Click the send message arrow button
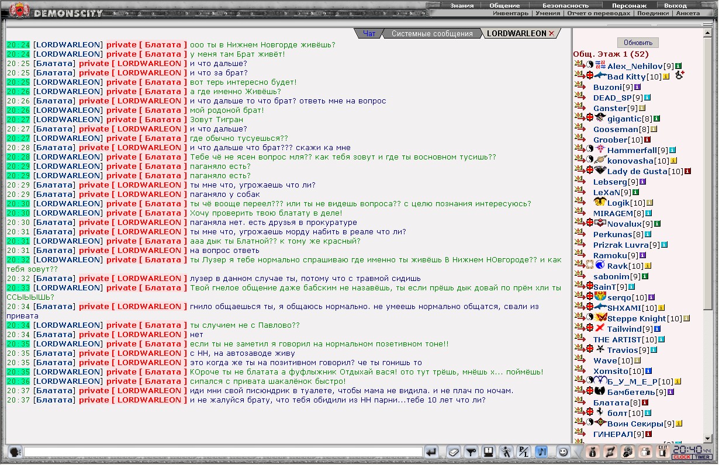 tap(431, 452)
